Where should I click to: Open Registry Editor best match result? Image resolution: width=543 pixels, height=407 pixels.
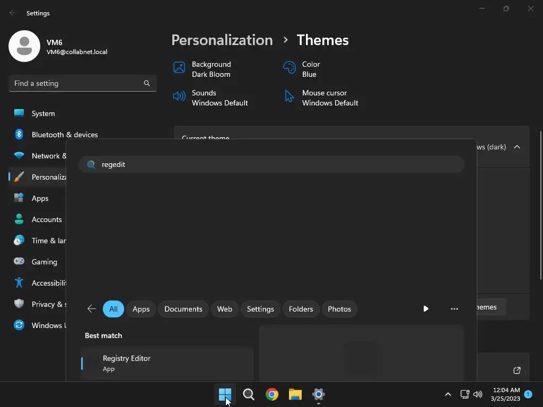[167, 364]
